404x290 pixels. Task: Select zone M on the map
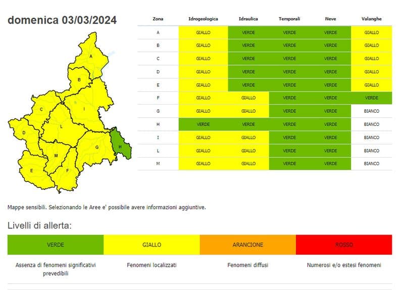[56, 156]
